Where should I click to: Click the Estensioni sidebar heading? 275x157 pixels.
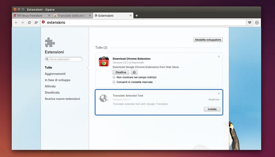coord(54,52)
